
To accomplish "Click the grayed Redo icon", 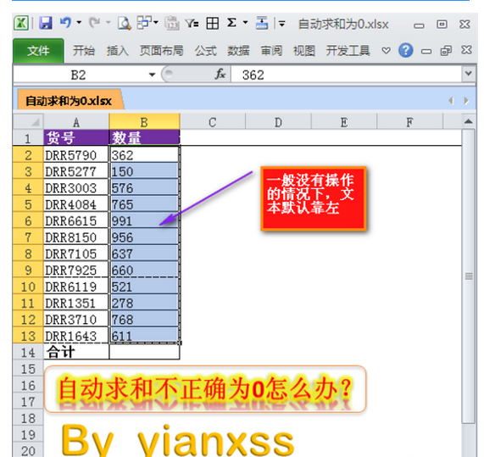I will click(94, 23).
